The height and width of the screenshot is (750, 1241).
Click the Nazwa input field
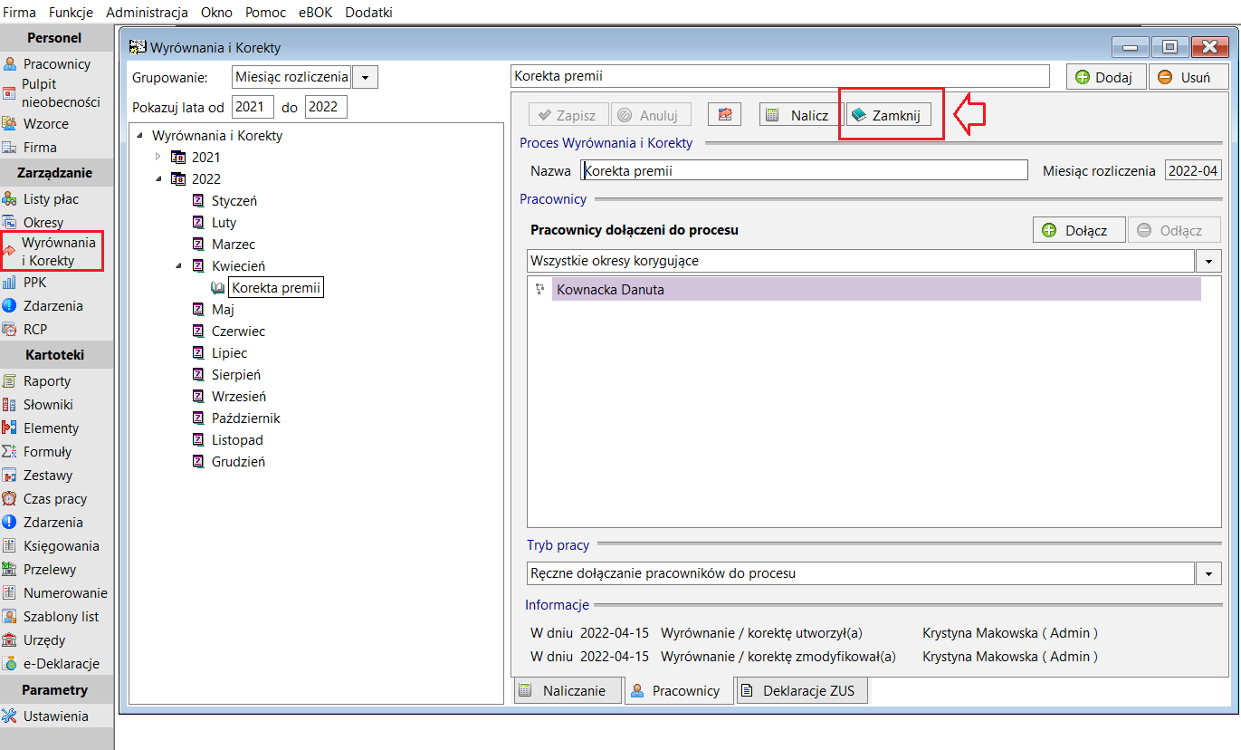click(x=804, y=170)
